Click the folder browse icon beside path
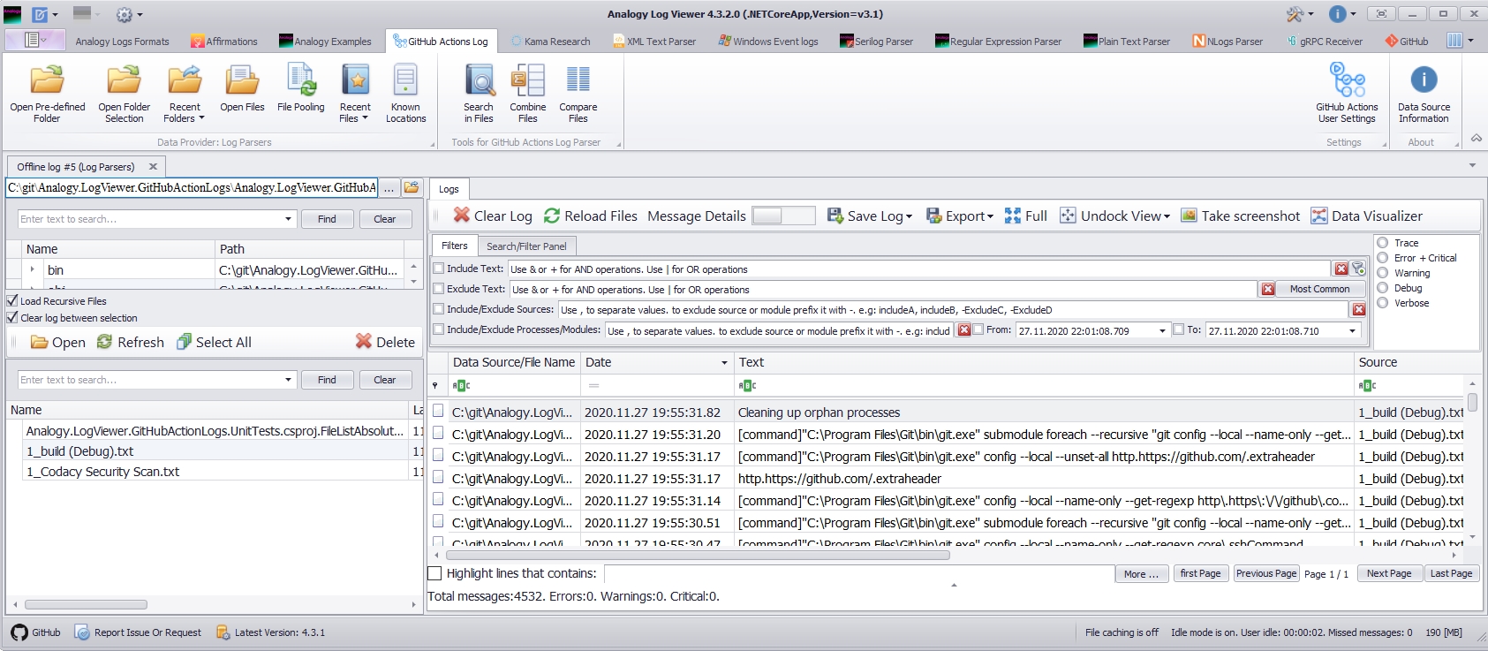This screenshot has width=1488, height=651. pyautogui.click(x=412, y=187)
